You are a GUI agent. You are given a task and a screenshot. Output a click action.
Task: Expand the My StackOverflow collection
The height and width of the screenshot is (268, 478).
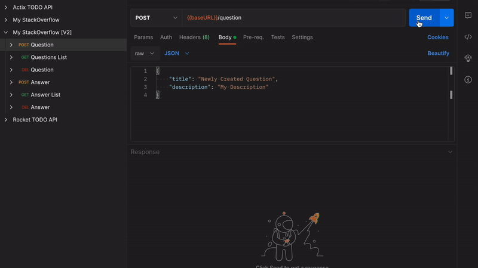(6, 20)
